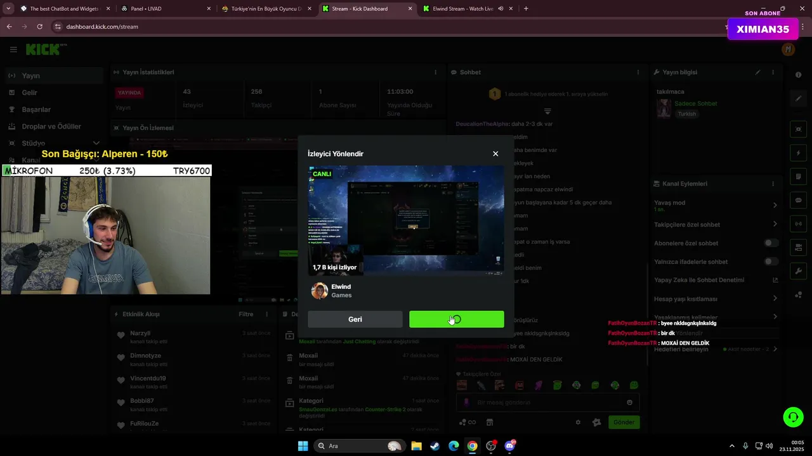Viewport: 812px width, 456px height.
Task: Click the broadcast signal icon in right toolbar
Action: 799,223
